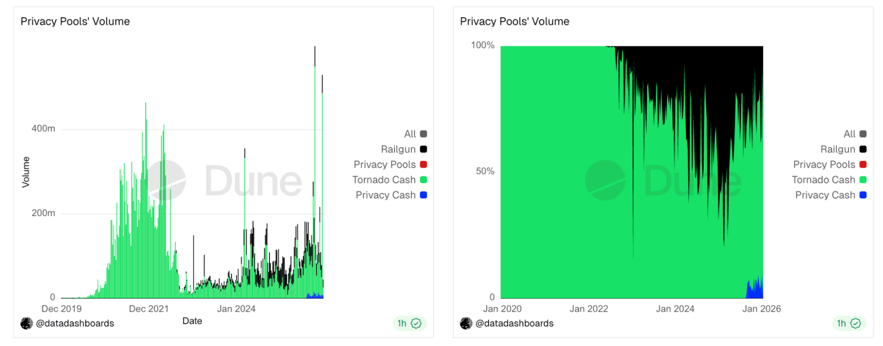Click the black Railgun legend marker on the left chart

[x=424, y=149]
